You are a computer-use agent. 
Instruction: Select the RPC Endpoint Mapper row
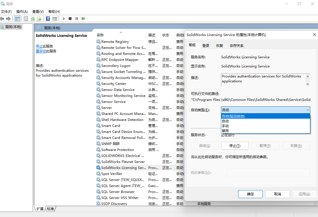pos(140,59)
